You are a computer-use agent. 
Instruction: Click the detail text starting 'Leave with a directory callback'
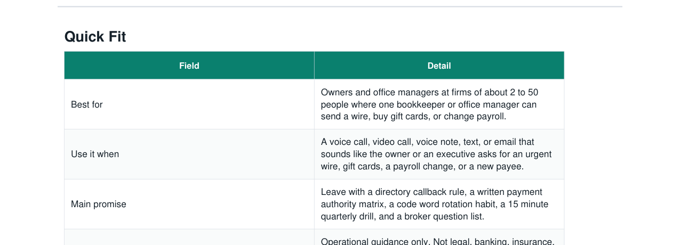point(435,204)
